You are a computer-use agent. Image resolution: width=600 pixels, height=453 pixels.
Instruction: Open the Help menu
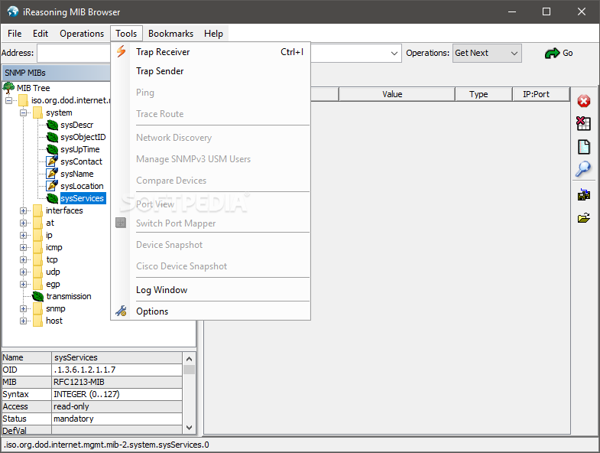213,34
